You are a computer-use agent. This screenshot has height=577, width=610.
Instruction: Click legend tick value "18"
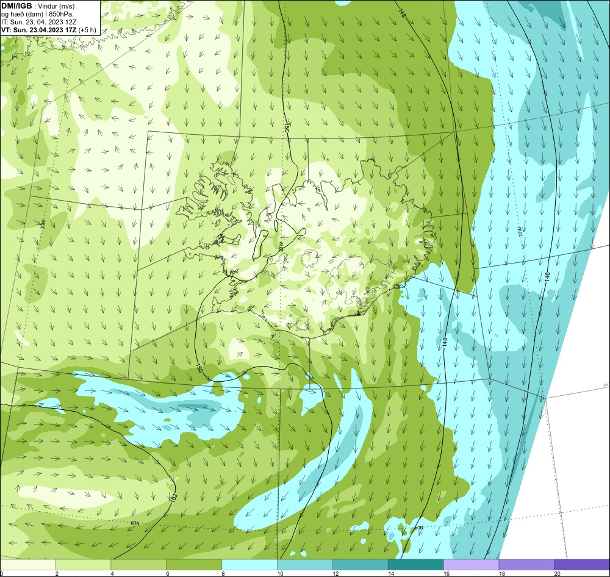(x=502, y=573)
